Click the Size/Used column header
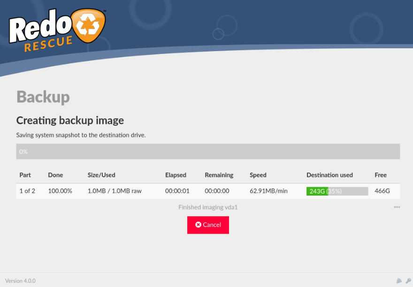Screen dimensions: 413x287 tap(101, 175)
